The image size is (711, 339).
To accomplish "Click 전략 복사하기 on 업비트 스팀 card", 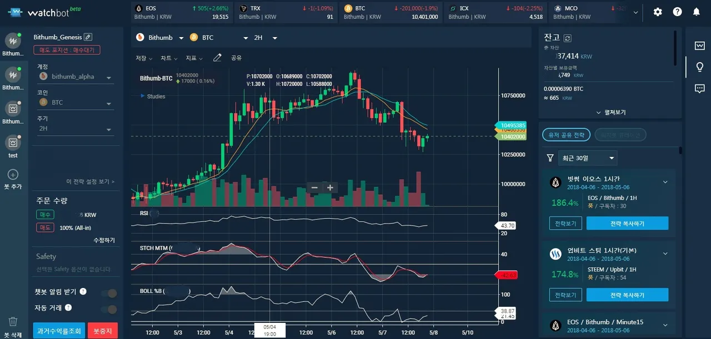I will [627, 295].
